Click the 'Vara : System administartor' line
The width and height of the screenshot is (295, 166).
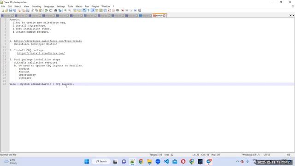pos(41,84)
